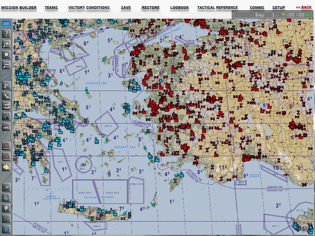Click the CYPRUS label on the map
315x236 pixels.
point(307,223)
